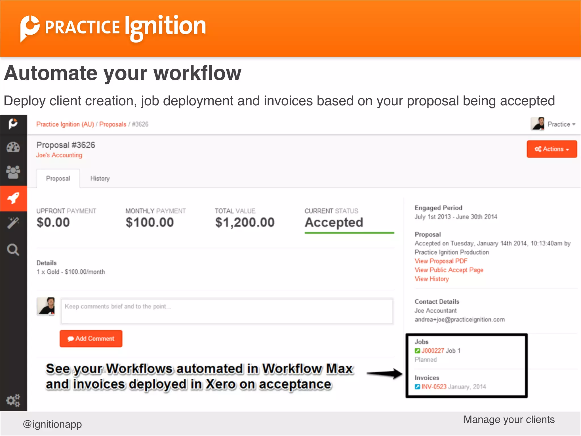Click into the comment text field

click(227, 311)
